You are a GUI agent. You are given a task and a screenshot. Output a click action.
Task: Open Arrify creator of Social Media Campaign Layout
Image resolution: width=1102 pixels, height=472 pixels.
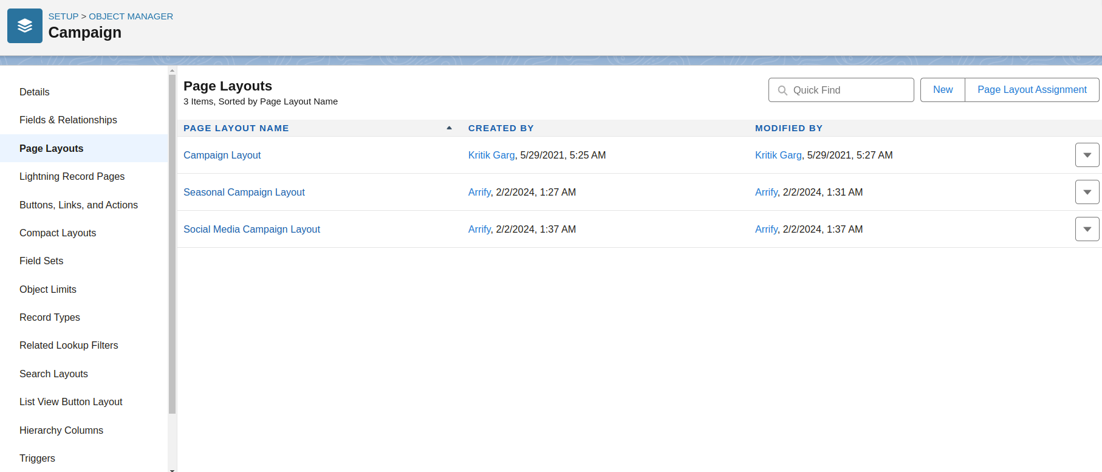coord(479,229)
